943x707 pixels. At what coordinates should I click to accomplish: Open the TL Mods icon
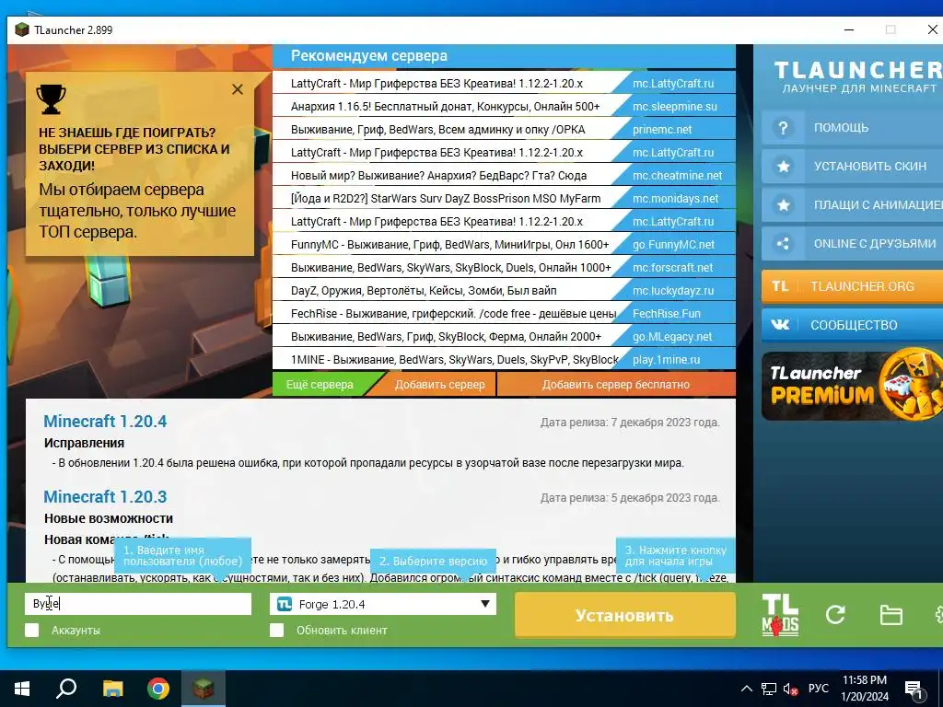click(780, 615)
